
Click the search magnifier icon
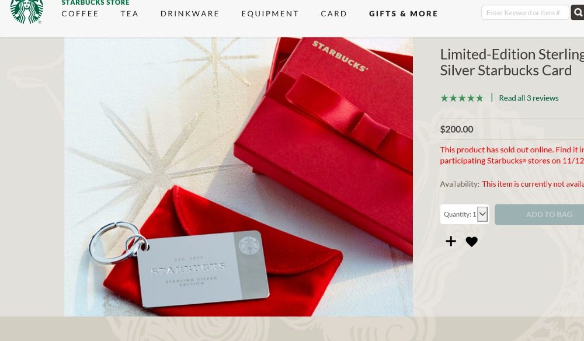pyautogui.click(x=578, y=13)
